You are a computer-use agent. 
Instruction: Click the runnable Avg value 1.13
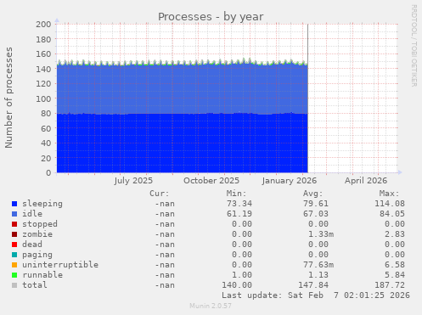tap(318, 275)
